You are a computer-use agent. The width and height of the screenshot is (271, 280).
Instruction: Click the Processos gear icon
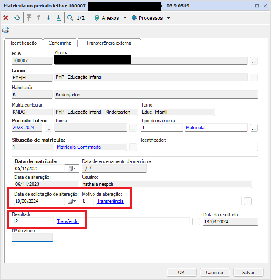(134, 18)
